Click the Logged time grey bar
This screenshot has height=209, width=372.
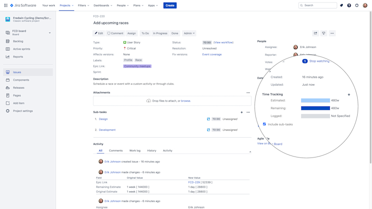point(315,116)
